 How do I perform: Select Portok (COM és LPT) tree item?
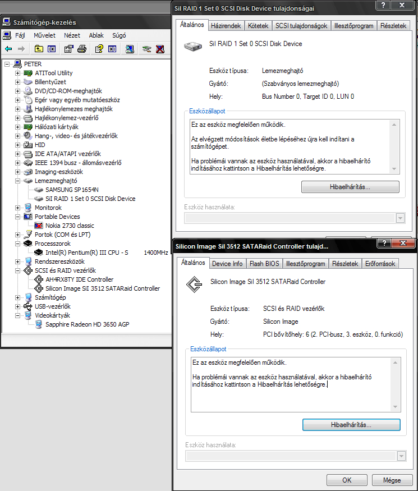pyautogui.click(x=63, y=235)
